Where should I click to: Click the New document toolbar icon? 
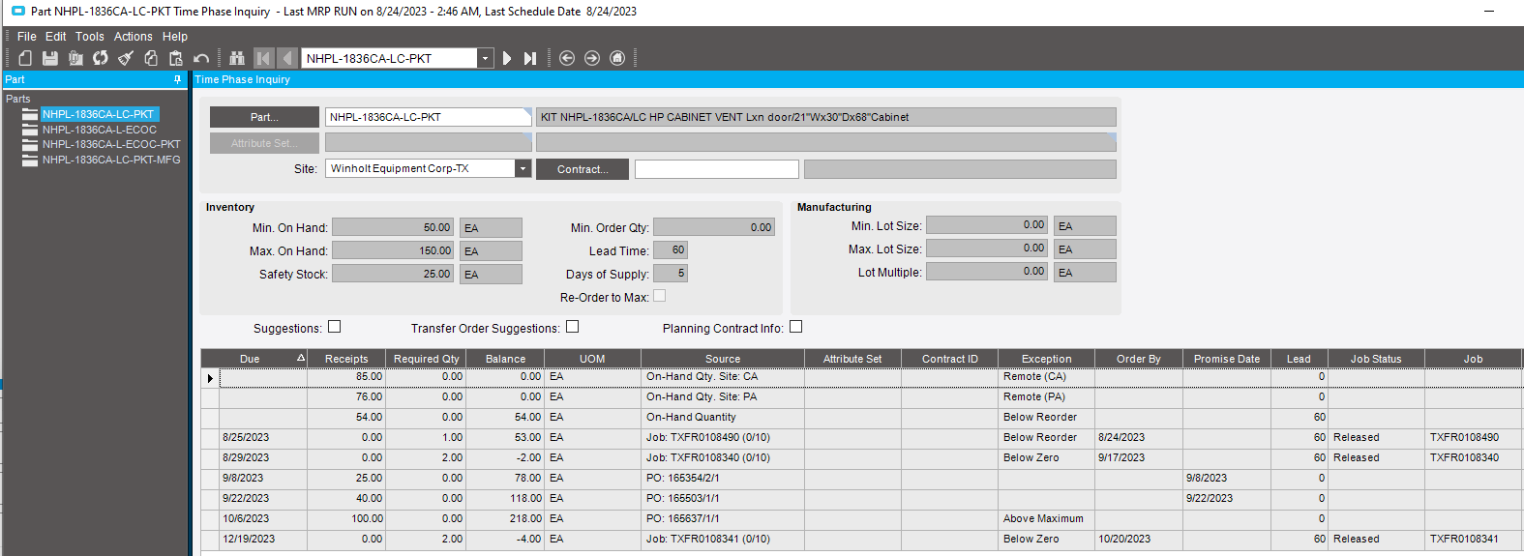pyautogui.click(x=25, y=58)
